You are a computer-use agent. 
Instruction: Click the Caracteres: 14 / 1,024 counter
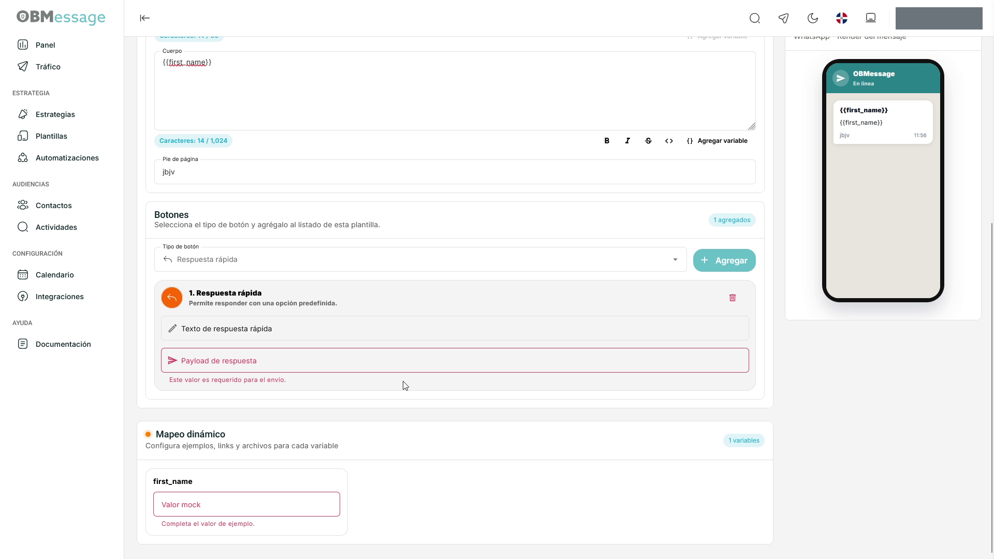tap(193, 141)
